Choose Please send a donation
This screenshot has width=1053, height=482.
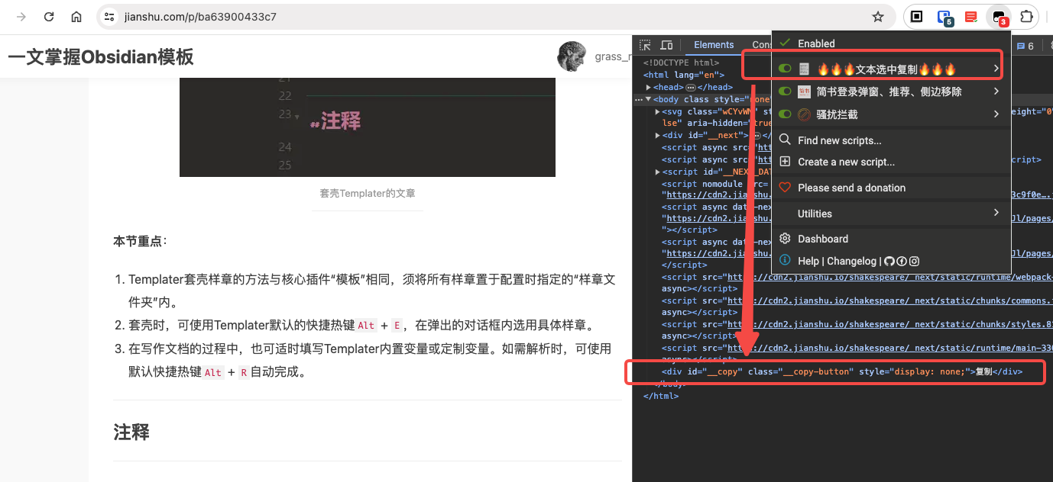pos(851,188)
